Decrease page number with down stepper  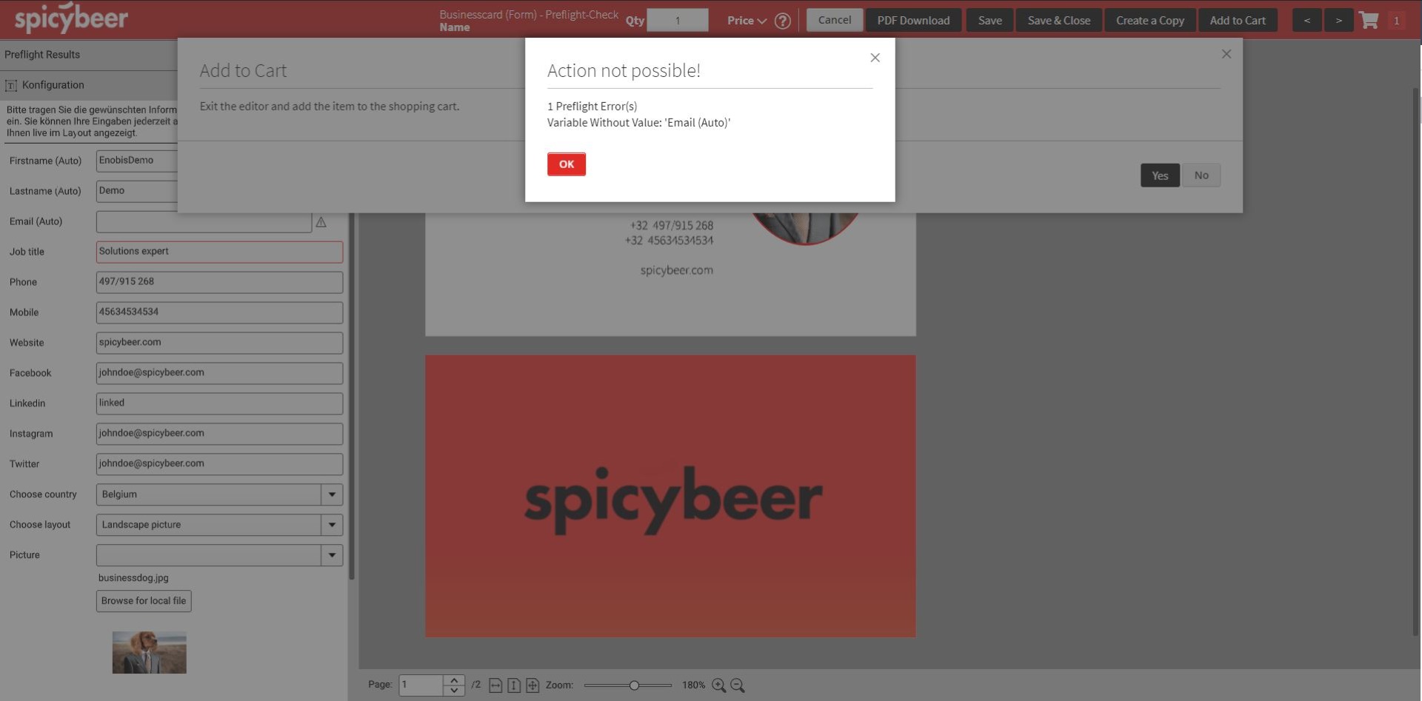pos(454,691)
